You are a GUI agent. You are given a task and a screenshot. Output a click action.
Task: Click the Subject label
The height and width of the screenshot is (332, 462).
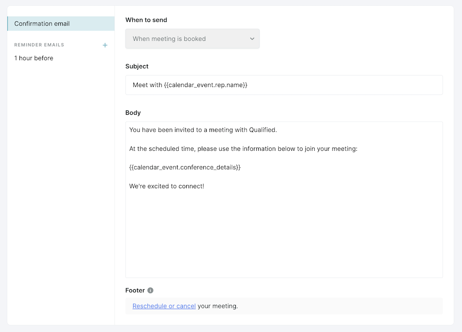pyautogui.click(x=137, y=66)
